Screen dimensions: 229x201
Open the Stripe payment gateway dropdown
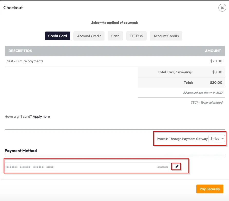pyautogui.click(x=217, y=139)
